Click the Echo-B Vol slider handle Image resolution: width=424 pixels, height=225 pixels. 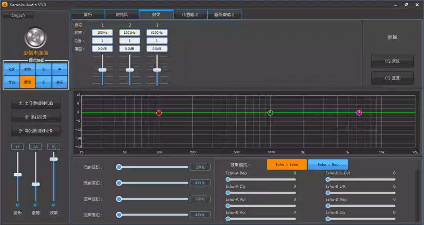click(x=228, y=219)
